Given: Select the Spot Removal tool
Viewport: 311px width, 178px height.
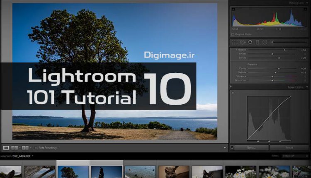Looking at the screenshot, I should point(243,42).
